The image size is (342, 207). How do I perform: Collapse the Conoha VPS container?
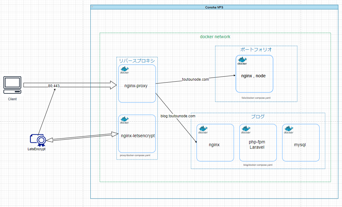[92, 7]
